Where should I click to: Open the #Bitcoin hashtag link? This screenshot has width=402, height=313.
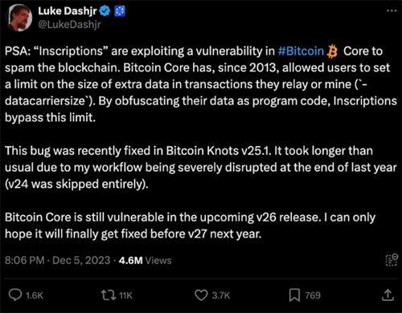click(x=301, y=51)
